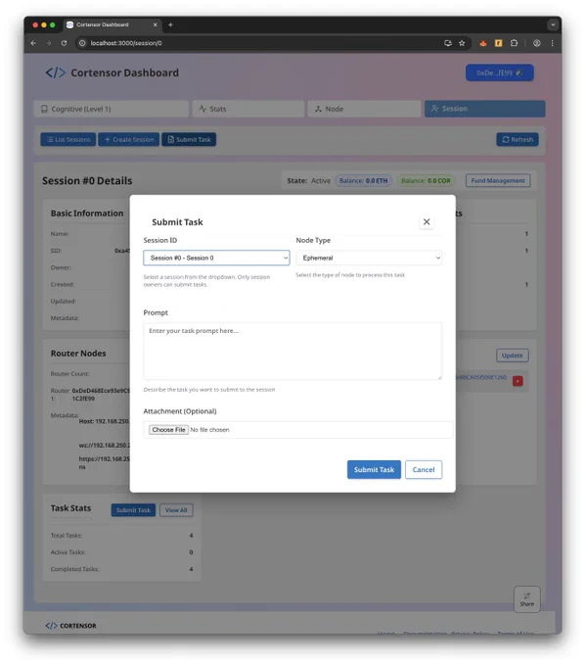Click the install app icon in address bar
Image resolution: width=586 pixels, height=666 pixels.
pos(448,43)
